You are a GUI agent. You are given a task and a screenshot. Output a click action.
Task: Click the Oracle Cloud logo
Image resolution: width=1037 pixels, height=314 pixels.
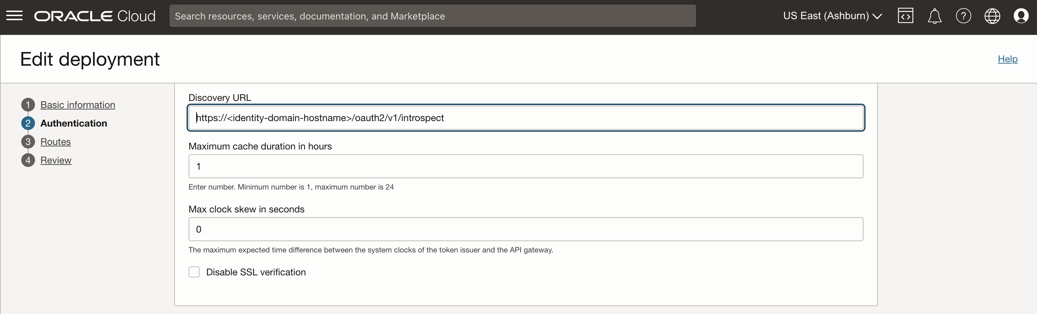(x=94, y=16)
